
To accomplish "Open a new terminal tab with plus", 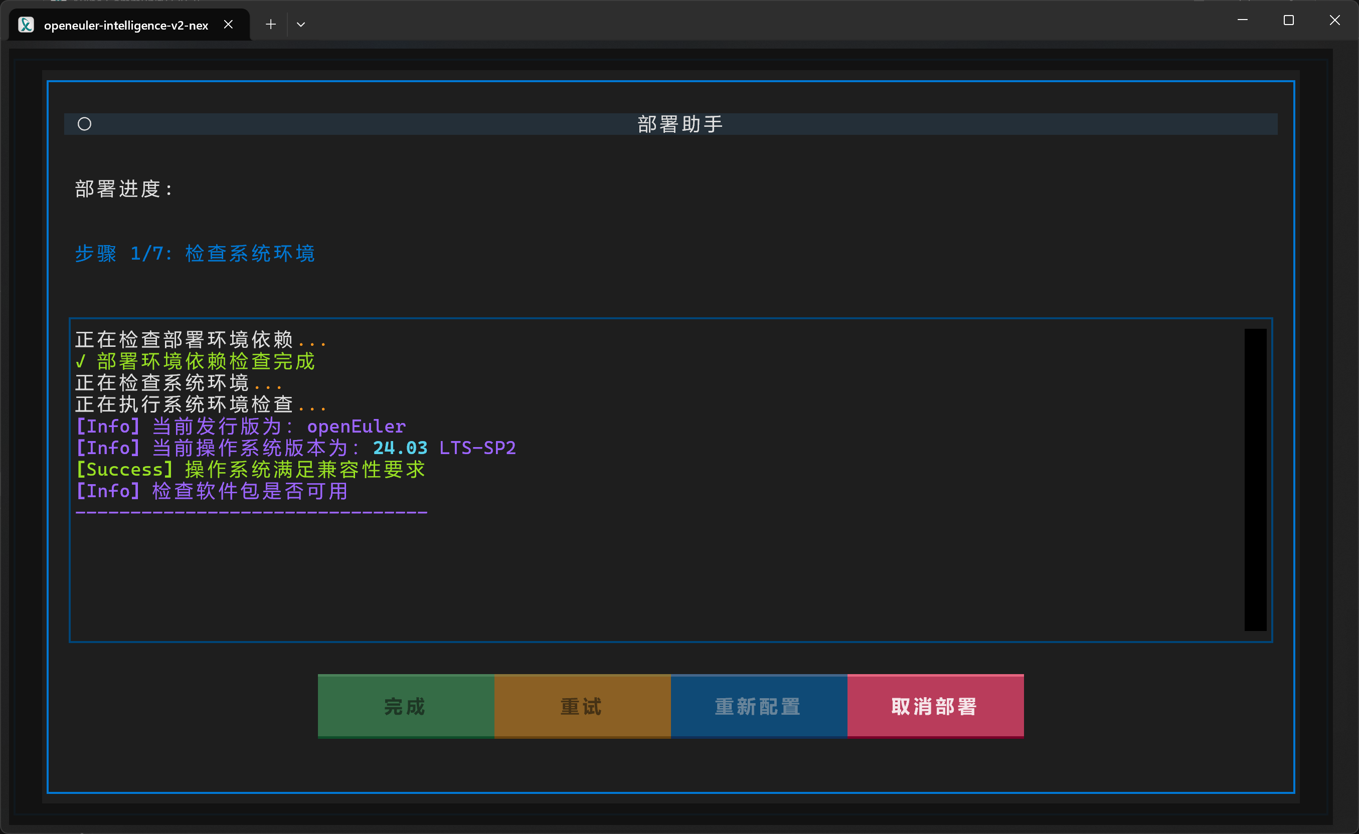I will (270, 24).
